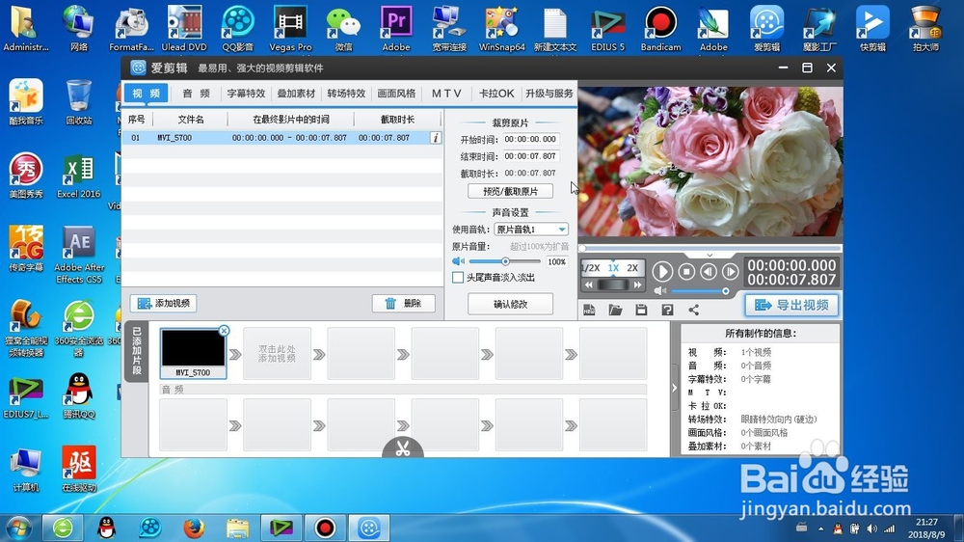Open the 字幕特效 tab
Image resolution: width=964 pixels, height=542 pixels.
tap(246, 93)
